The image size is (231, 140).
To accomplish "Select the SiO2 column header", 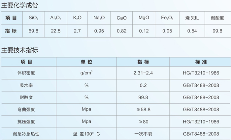I will pyautogui.click(x=34, y=18).
